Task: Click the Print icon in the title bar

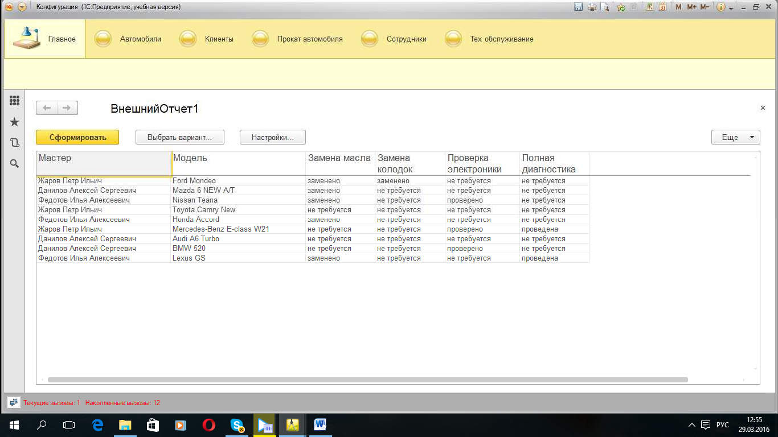Action: (x=592, y=7)
